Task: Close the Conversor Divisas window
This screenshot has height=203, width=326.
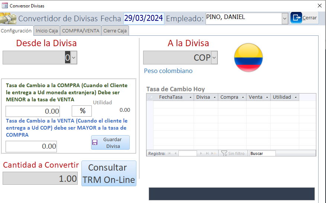Action: (x=320, y=6)
